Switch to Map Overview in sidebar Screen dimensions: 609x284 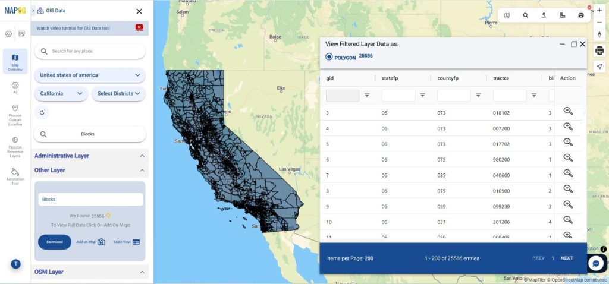(x=15, y=61)
